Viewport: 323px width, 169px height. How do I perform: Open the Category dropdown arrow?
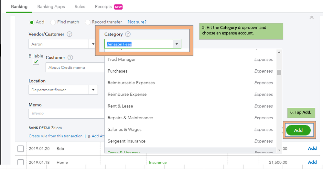pos(177,44)
